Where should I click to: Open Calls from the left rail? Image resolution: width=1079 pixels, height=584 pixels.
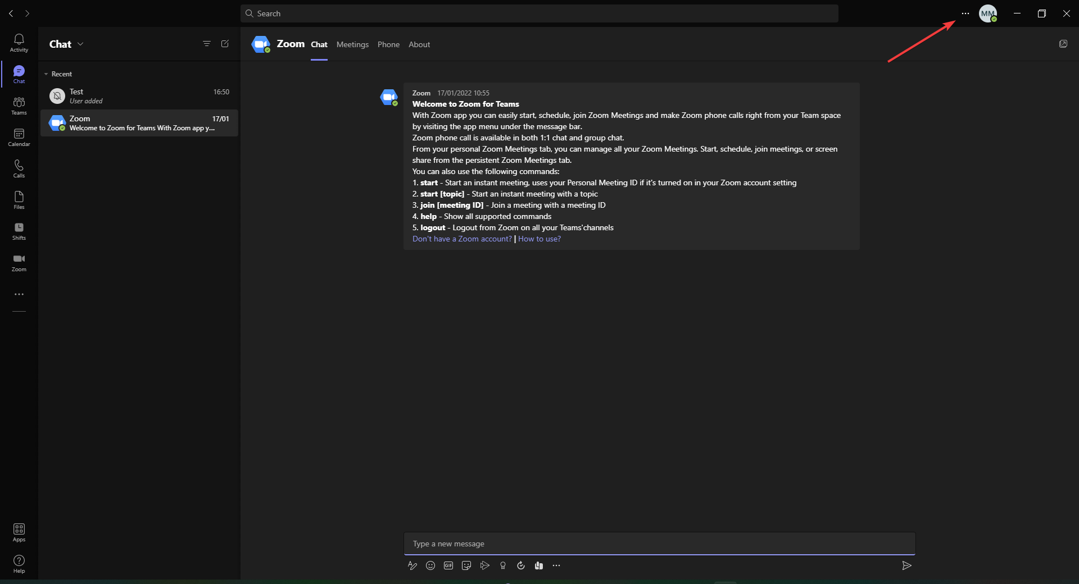pos(19,168)
